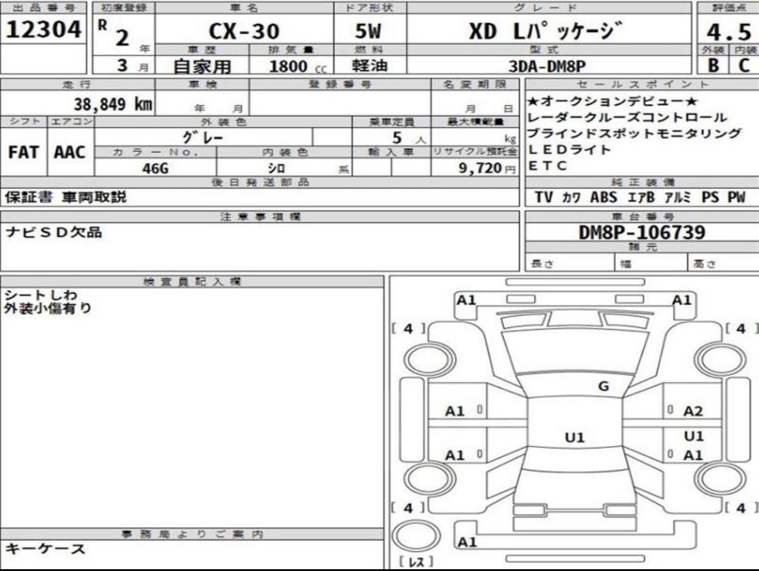Select inspector note シートしわ

(x=41, y=295)
